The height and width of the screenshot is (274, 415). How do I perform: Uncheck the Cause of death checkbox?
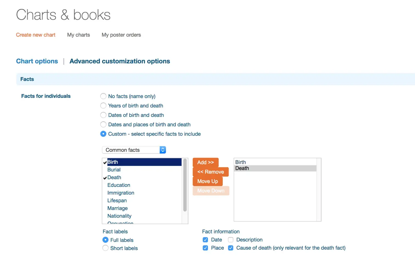[231, 248]
